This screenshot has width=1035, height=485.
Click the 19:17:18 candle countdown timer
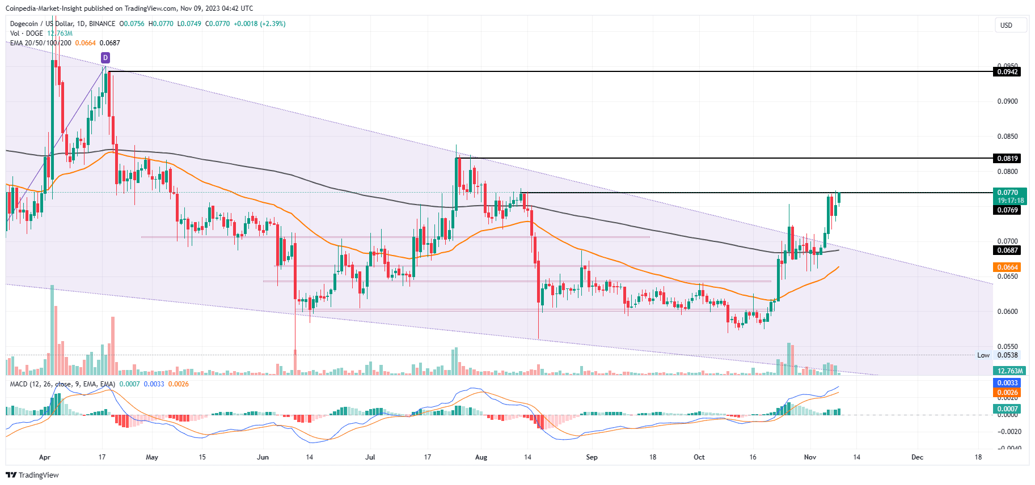coord(1011,201)
